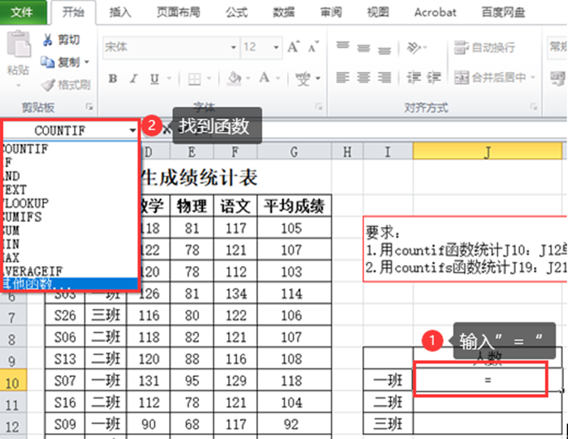568x439 pixels.
Task: Open the font name 宋体 dropdown
Action: [234, 47]
